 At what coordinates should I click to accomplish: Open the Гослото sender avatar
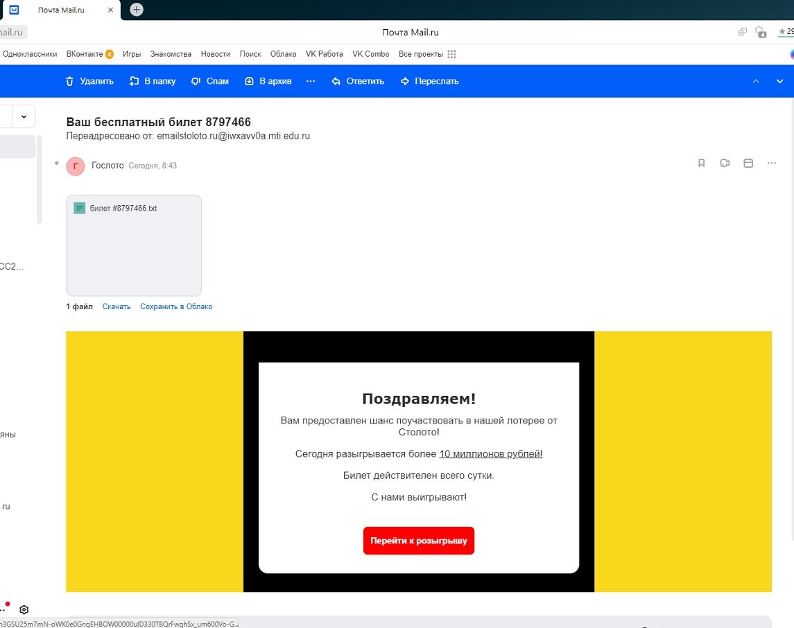(x=76, y=166)
